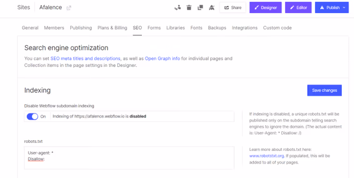Click the Indexing heading
The height and width of the screenshot is (178, 354).
tap(37, 90)
